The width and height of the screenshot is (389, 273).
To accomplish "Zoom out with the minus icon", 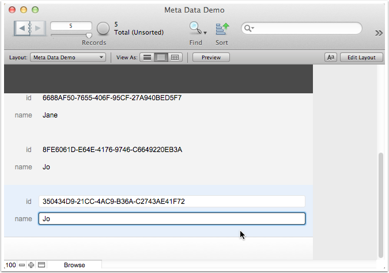I will 22,265.
